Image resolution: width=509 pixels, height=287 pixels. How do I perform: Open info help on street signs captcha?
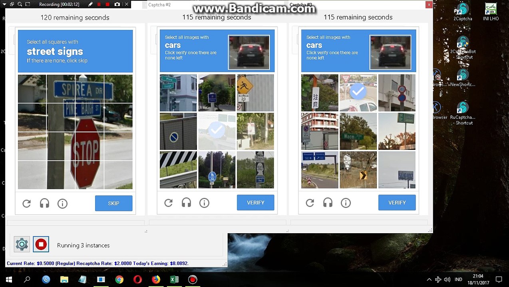[62, 204]
